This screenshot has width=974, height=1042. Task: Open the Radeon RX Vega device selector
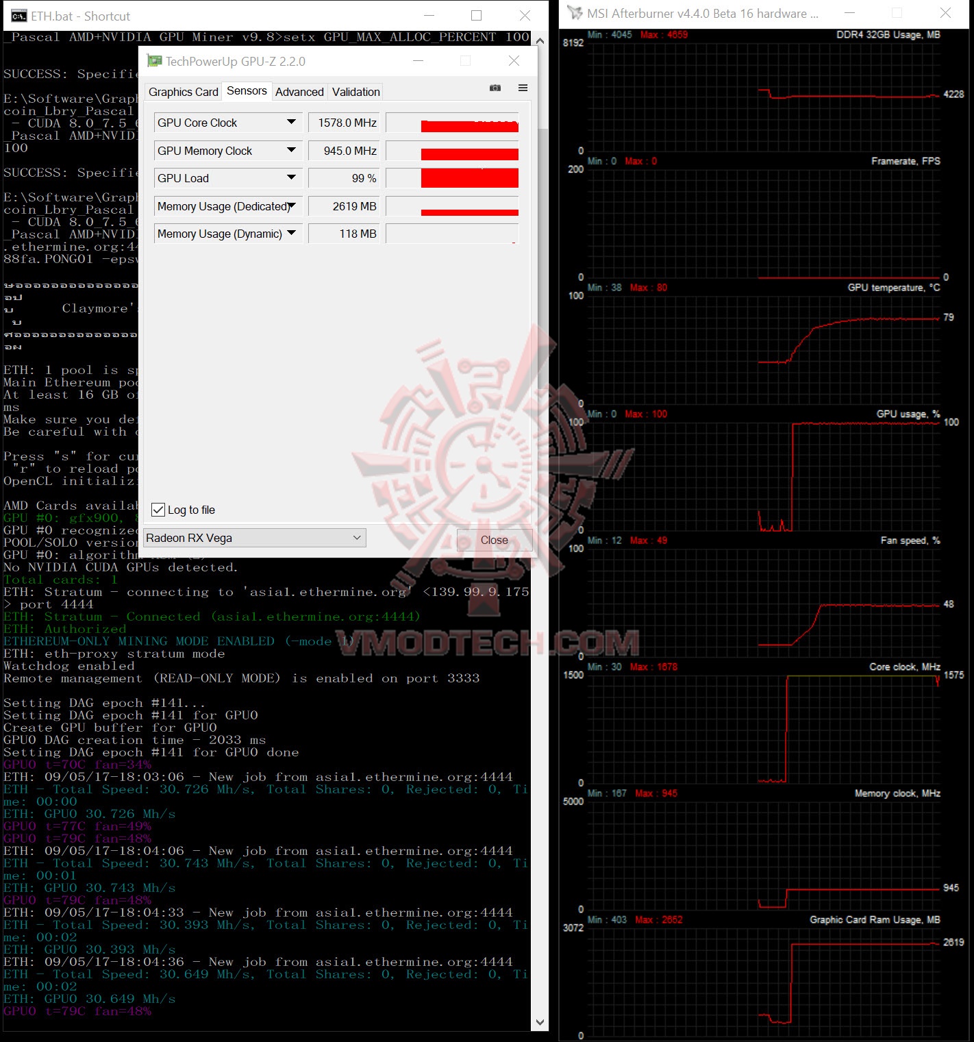tap(255, 538)
